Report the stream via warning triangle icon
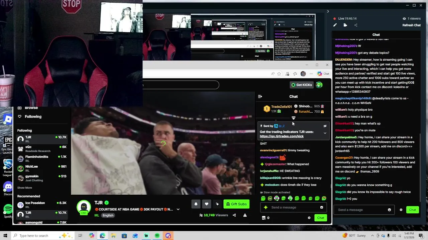This screenshot has width=428, height=240. click(x=245, y=215)
